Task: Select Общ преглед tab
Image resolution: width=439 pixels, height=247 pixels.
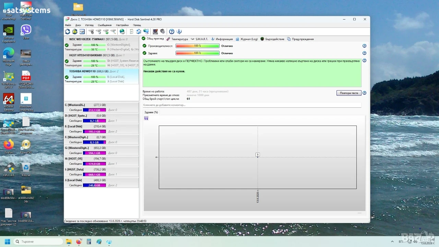Action: tap(153, 39)
